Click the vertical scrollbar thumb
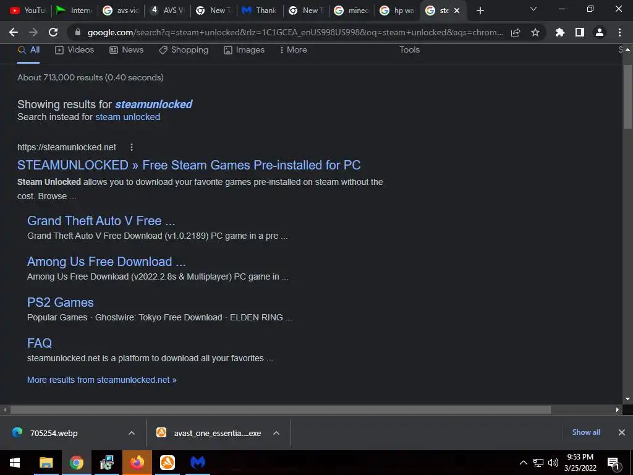 point(627,97)
